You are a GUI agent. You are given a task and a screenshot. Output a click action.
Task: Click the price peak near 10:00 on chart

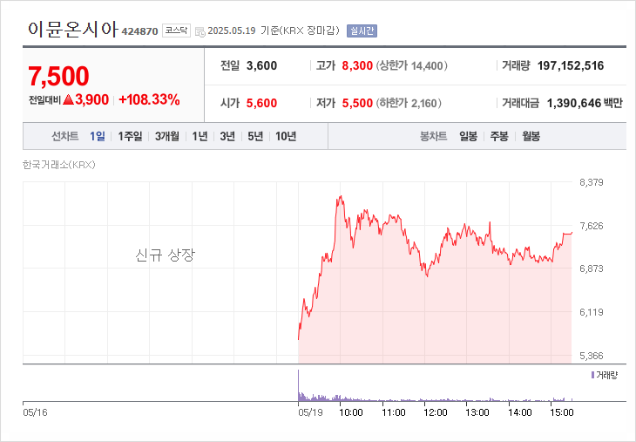pyautogui.click(x=341, y=198)
